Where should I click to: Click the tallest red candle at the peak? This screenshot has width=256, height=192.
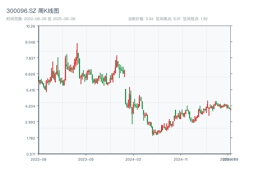click(x=77, y=51)
